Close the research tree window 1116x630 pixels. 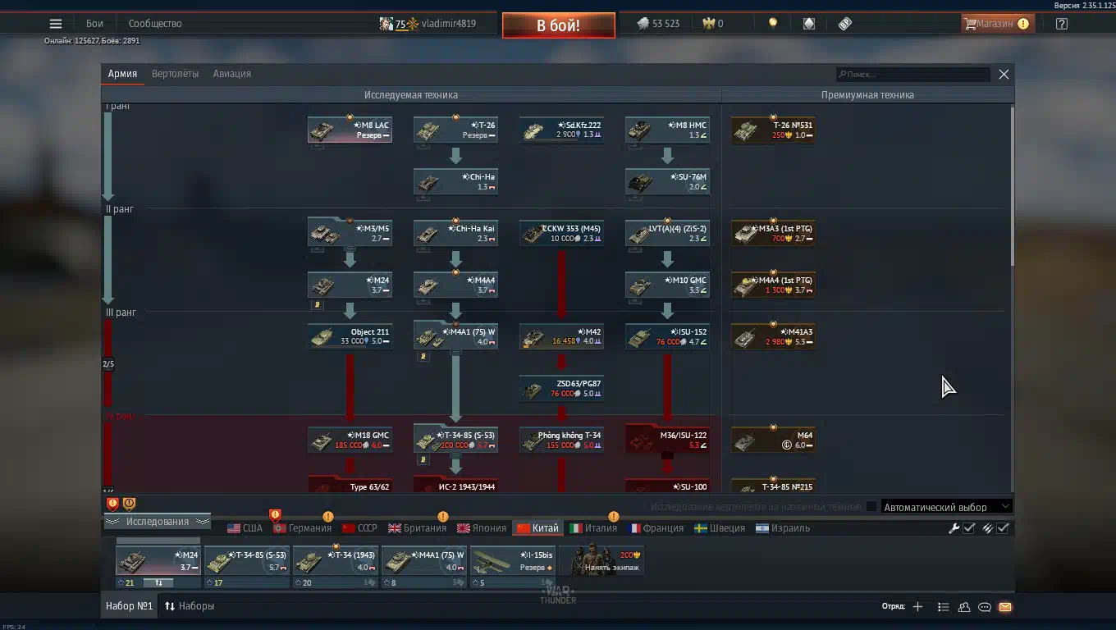pos(1004,74)
